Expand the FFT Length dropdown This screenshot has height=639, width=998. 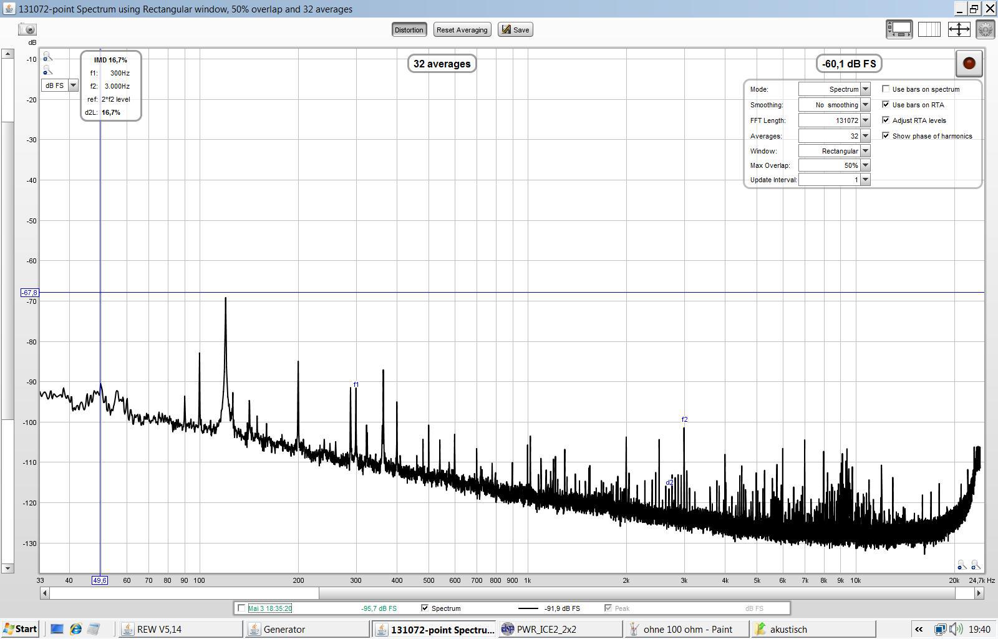(865, 120)
